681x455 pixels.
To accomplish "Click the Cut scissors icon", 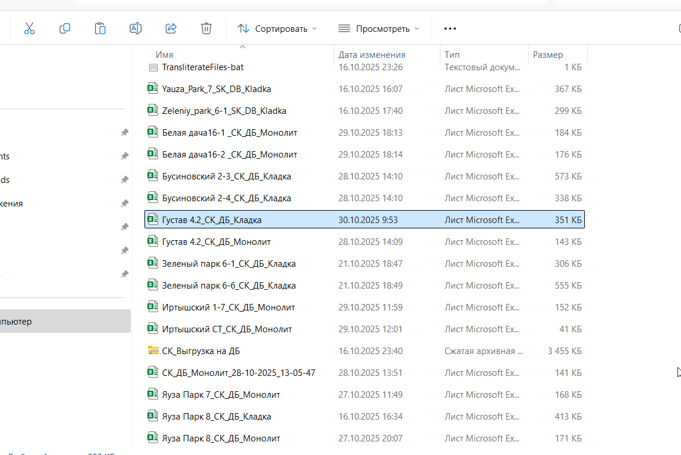I will [x=29, y=29].
